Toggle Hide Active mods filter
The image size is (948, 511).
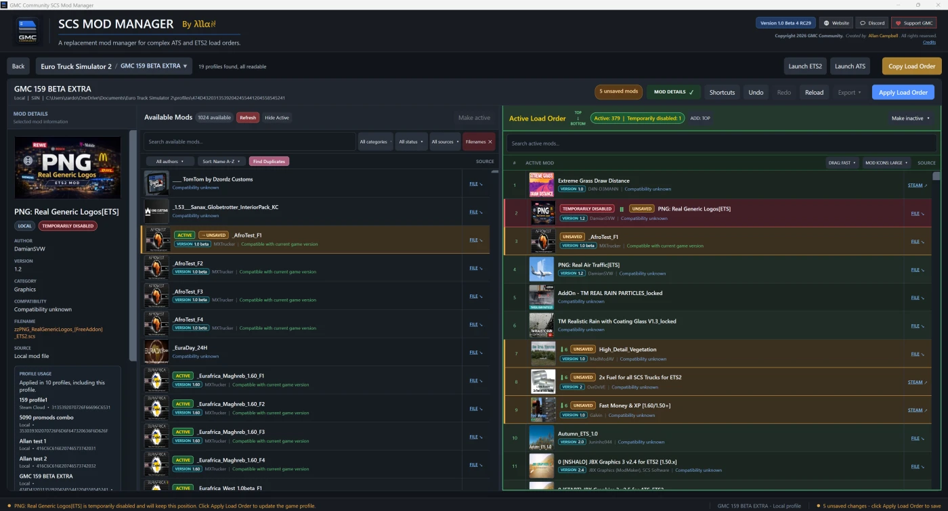tap(277, 118)
